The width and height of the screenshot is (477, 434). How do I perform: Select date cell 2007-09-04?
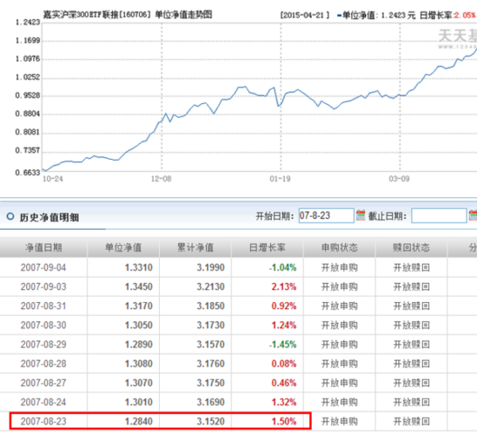43,267
